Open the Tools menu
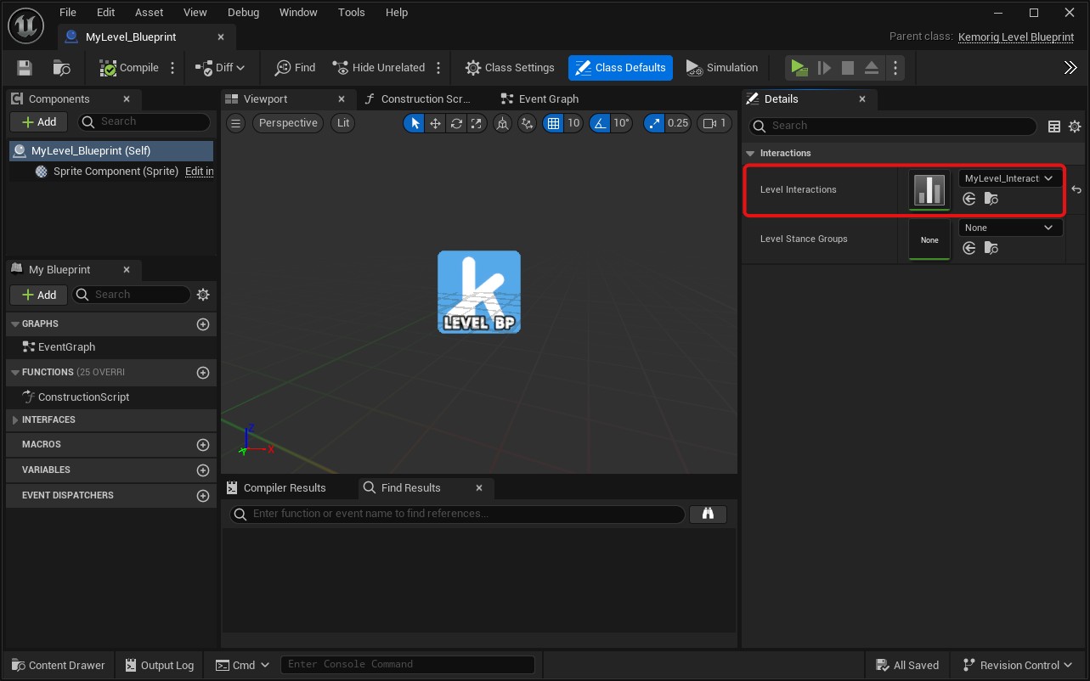This screenshot has width=1090, height=681. [351, 13]
